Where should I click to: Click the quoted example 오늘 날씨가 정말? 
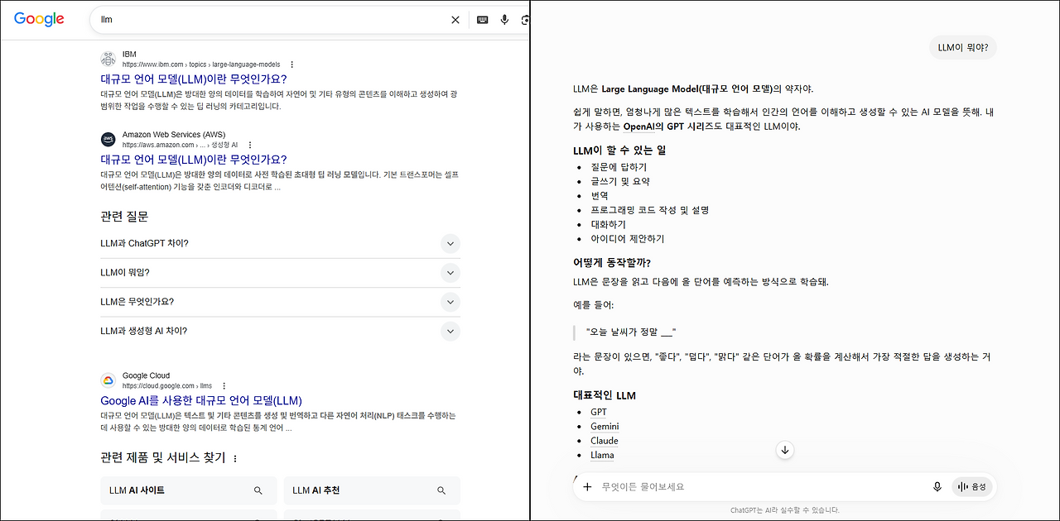tap(631, 332)
